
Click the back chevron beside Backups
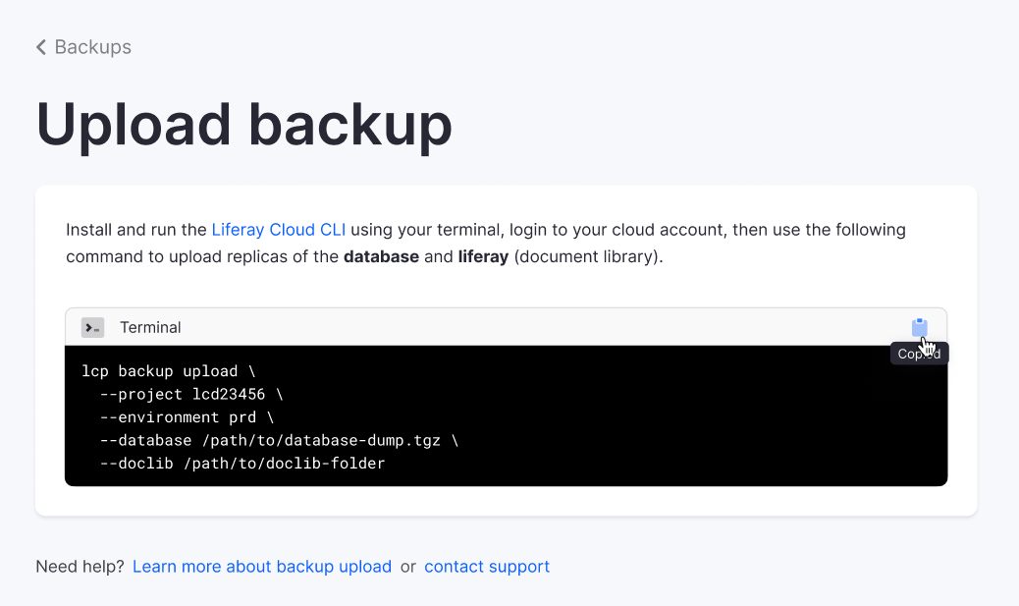pos(41,47)
